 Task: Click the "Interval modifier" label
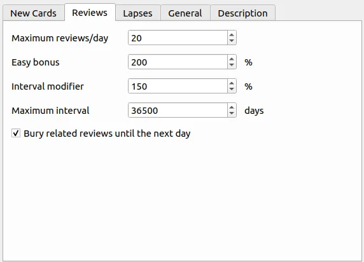[48, 86]
